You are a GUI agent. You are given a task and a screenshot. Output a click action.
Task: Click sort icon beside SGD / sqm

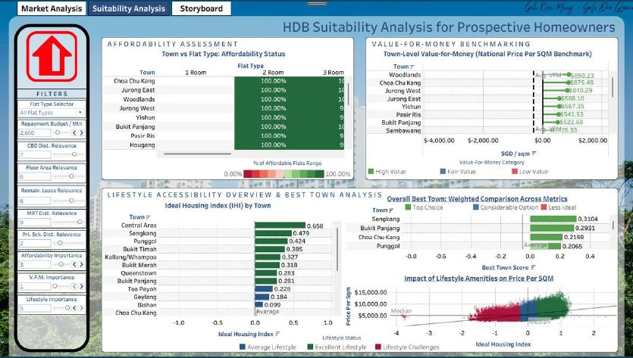coord(534,154)
